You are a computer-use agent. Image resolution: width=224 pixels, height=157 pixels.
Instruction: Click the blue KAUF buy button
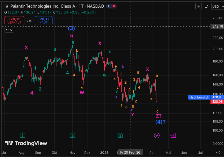pos(43,21)
